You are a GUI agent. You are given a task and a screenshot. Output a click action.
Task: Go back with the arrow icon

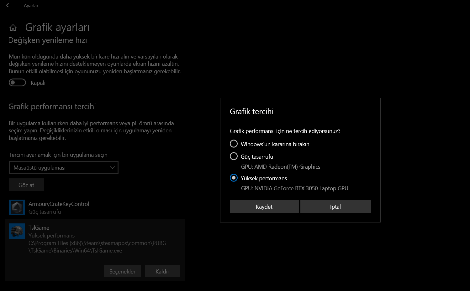[x=8, y=5]
